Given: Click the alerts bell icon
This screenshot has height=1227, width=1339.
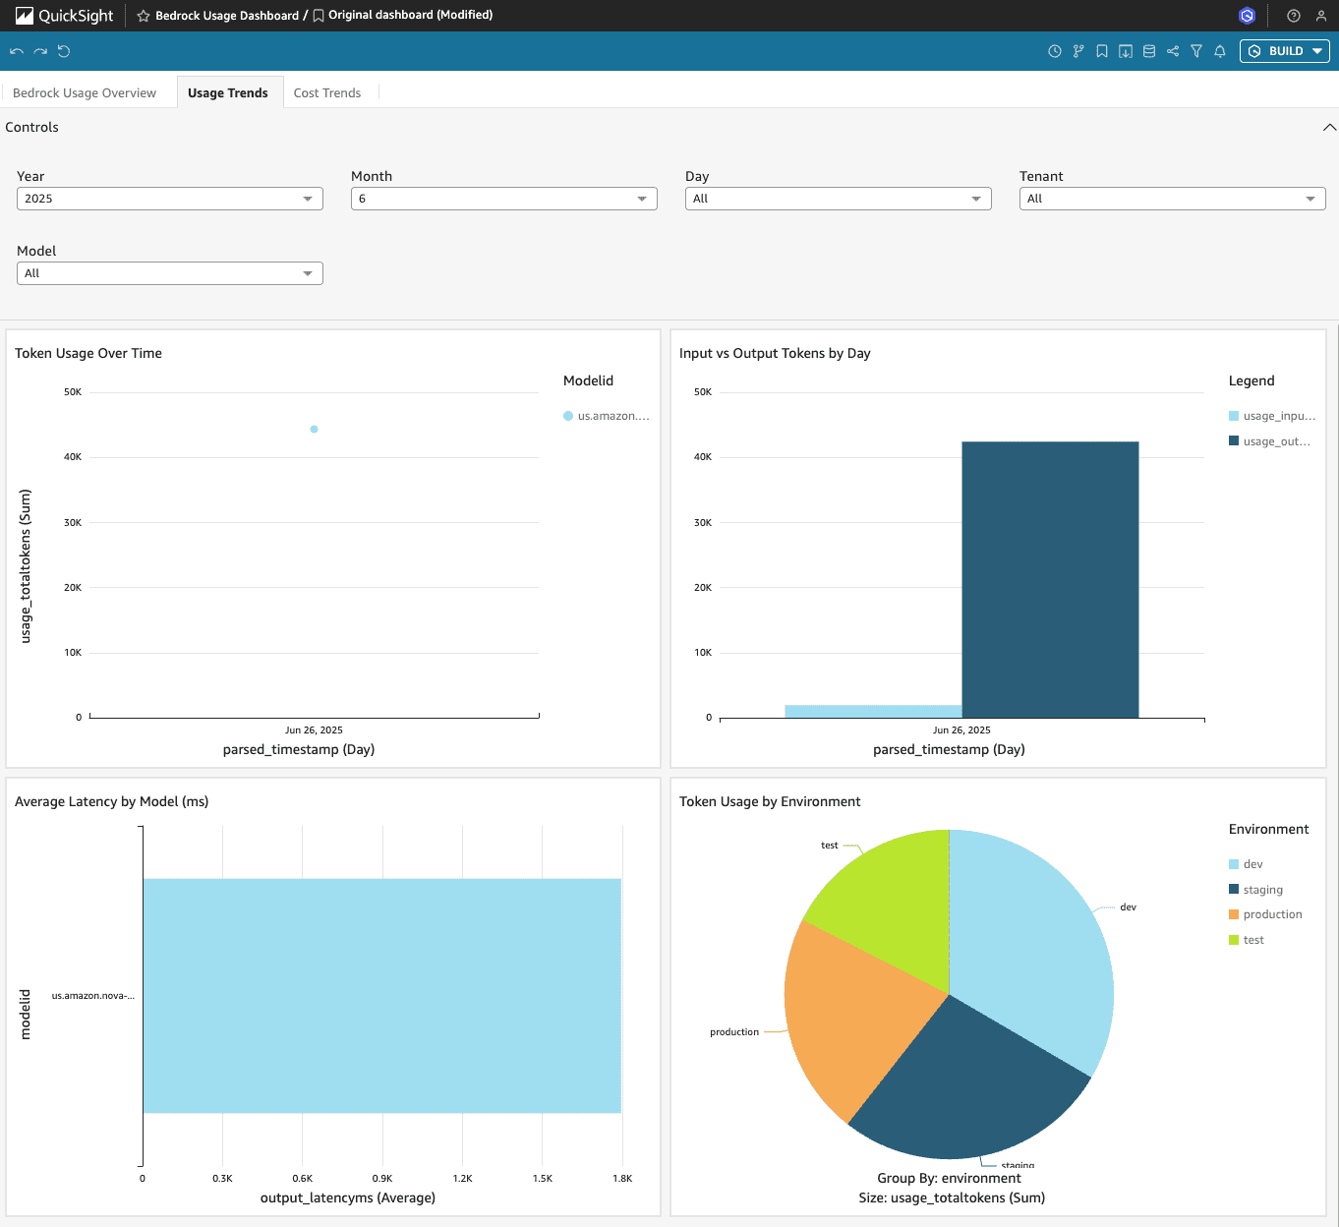Looking at the screenshot, I should 1220,51.
